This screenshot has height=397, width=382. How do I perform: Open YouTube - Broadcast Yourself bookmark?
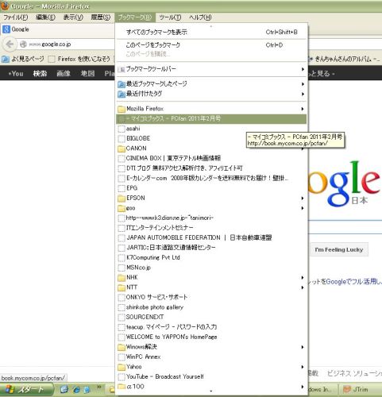click(x=211, y=376)
